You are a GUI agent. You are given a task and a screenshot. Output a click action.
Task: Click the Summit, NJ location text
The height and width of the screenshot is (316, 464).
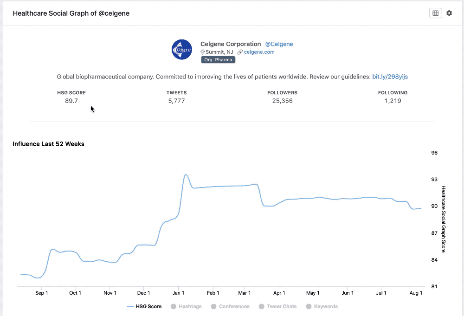(219, 52)
